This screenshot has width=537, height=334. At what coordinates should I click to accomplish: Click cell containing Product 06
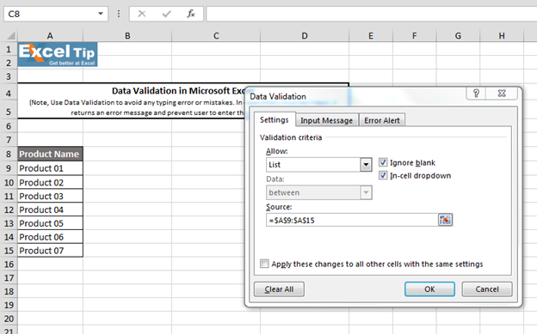click(x=50, y=237)
